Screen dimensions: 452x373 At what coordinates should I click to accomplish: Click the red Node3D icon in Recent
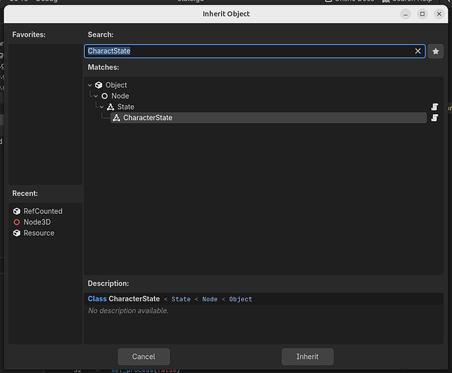tap(16, 222)
